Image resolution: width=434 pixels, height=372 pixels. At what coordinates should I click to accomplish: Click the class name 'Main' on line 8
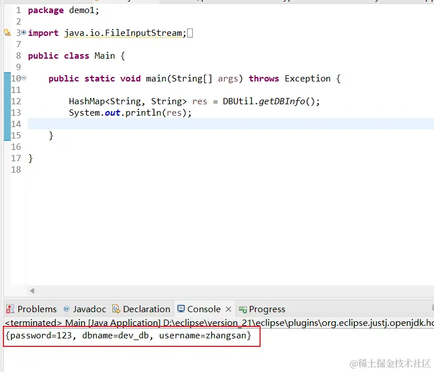(x=104, y=56)
